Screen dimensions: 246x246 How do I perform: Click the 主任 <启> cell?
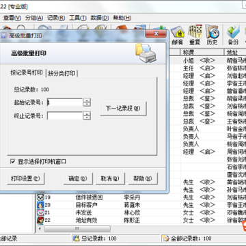202,68
